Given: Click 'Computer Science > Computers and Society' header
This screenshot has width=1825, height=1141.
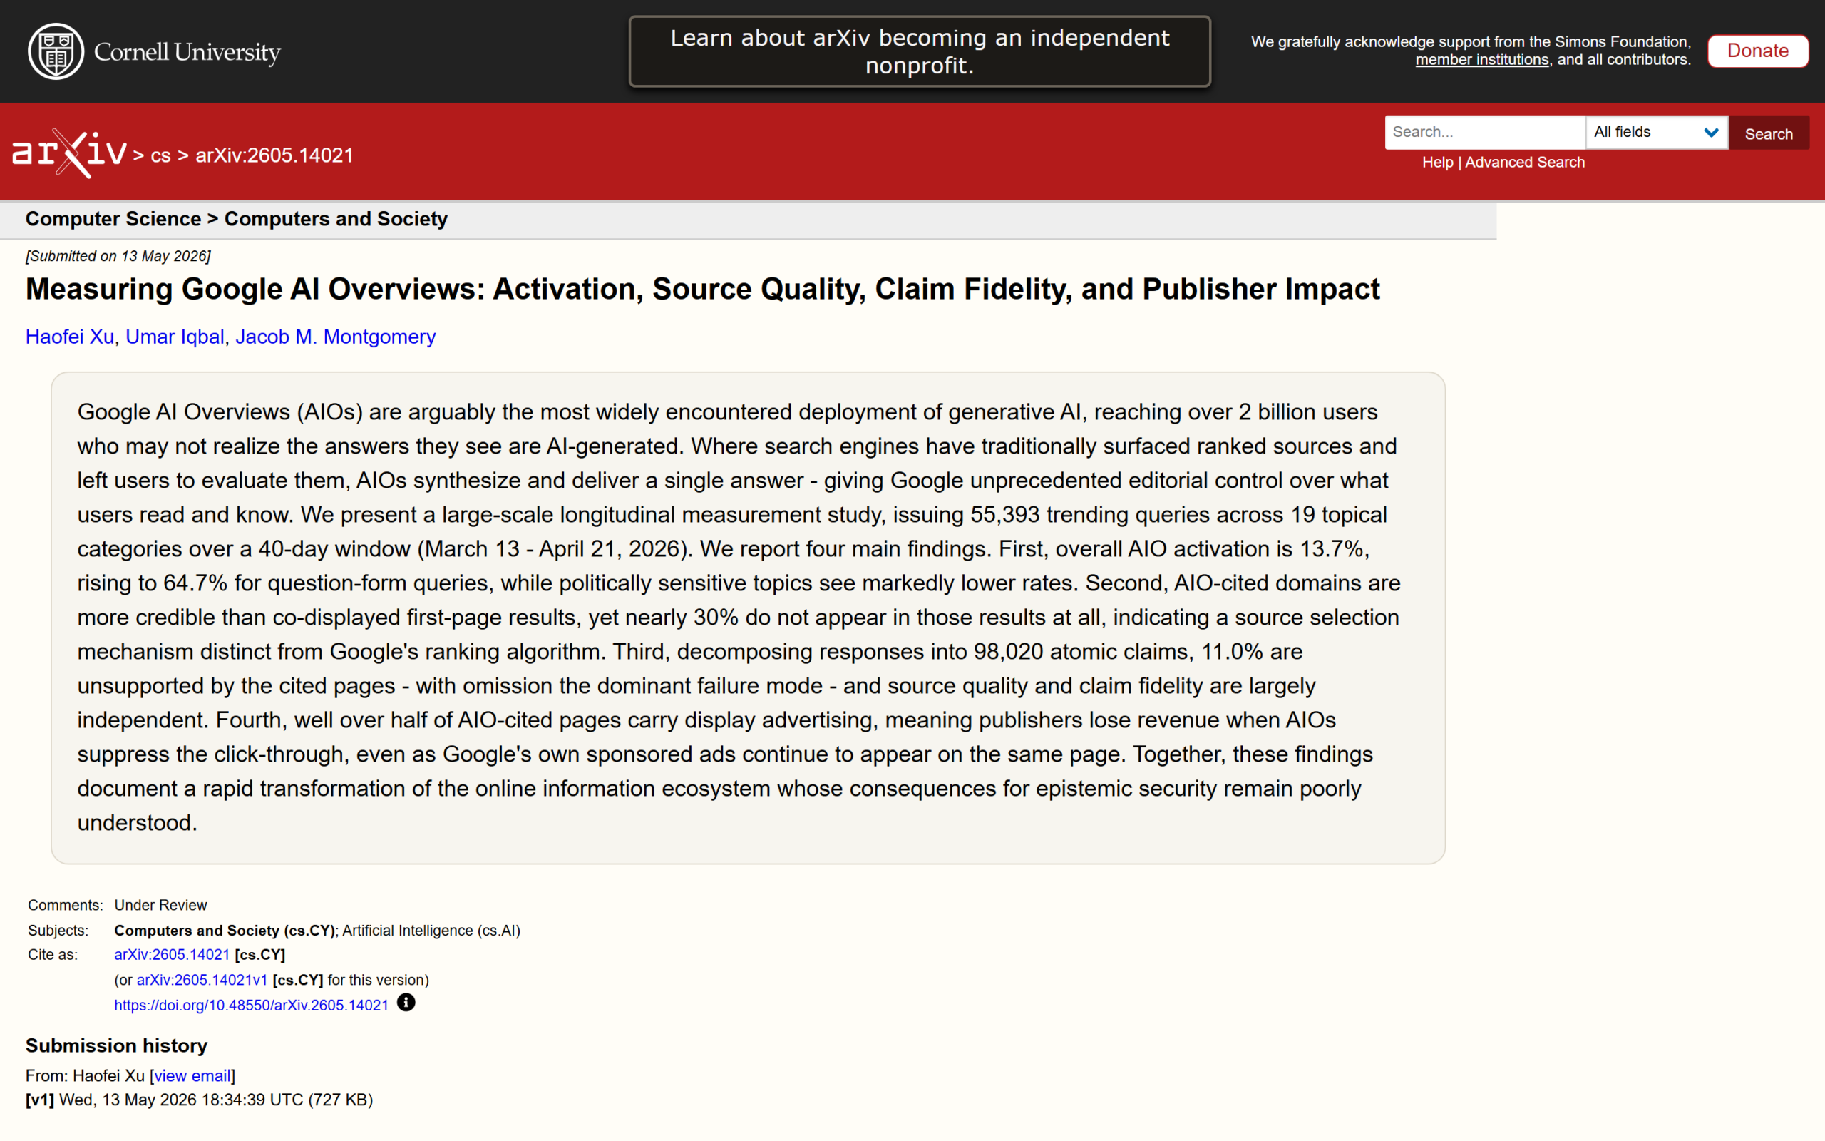Looking at the screenshot, I should [x=237, y=219].
